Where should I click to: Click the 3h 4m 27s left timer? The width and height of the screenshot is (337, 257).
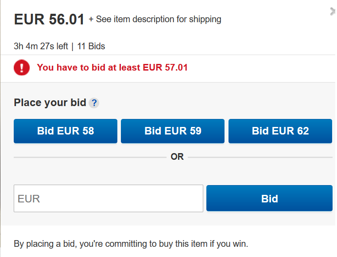(x=41, y=46)
